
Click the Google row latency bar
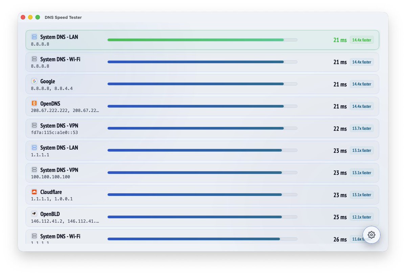pyautogui.click(x=202, y=84)
